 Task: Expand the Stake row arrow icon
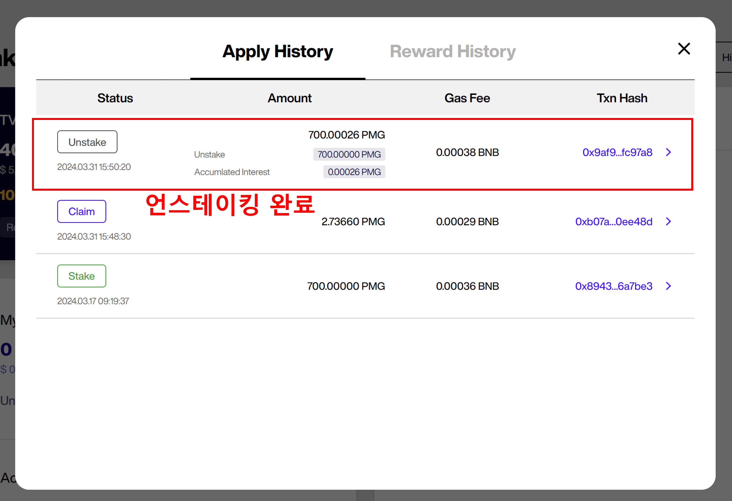[x=668, y=286]
